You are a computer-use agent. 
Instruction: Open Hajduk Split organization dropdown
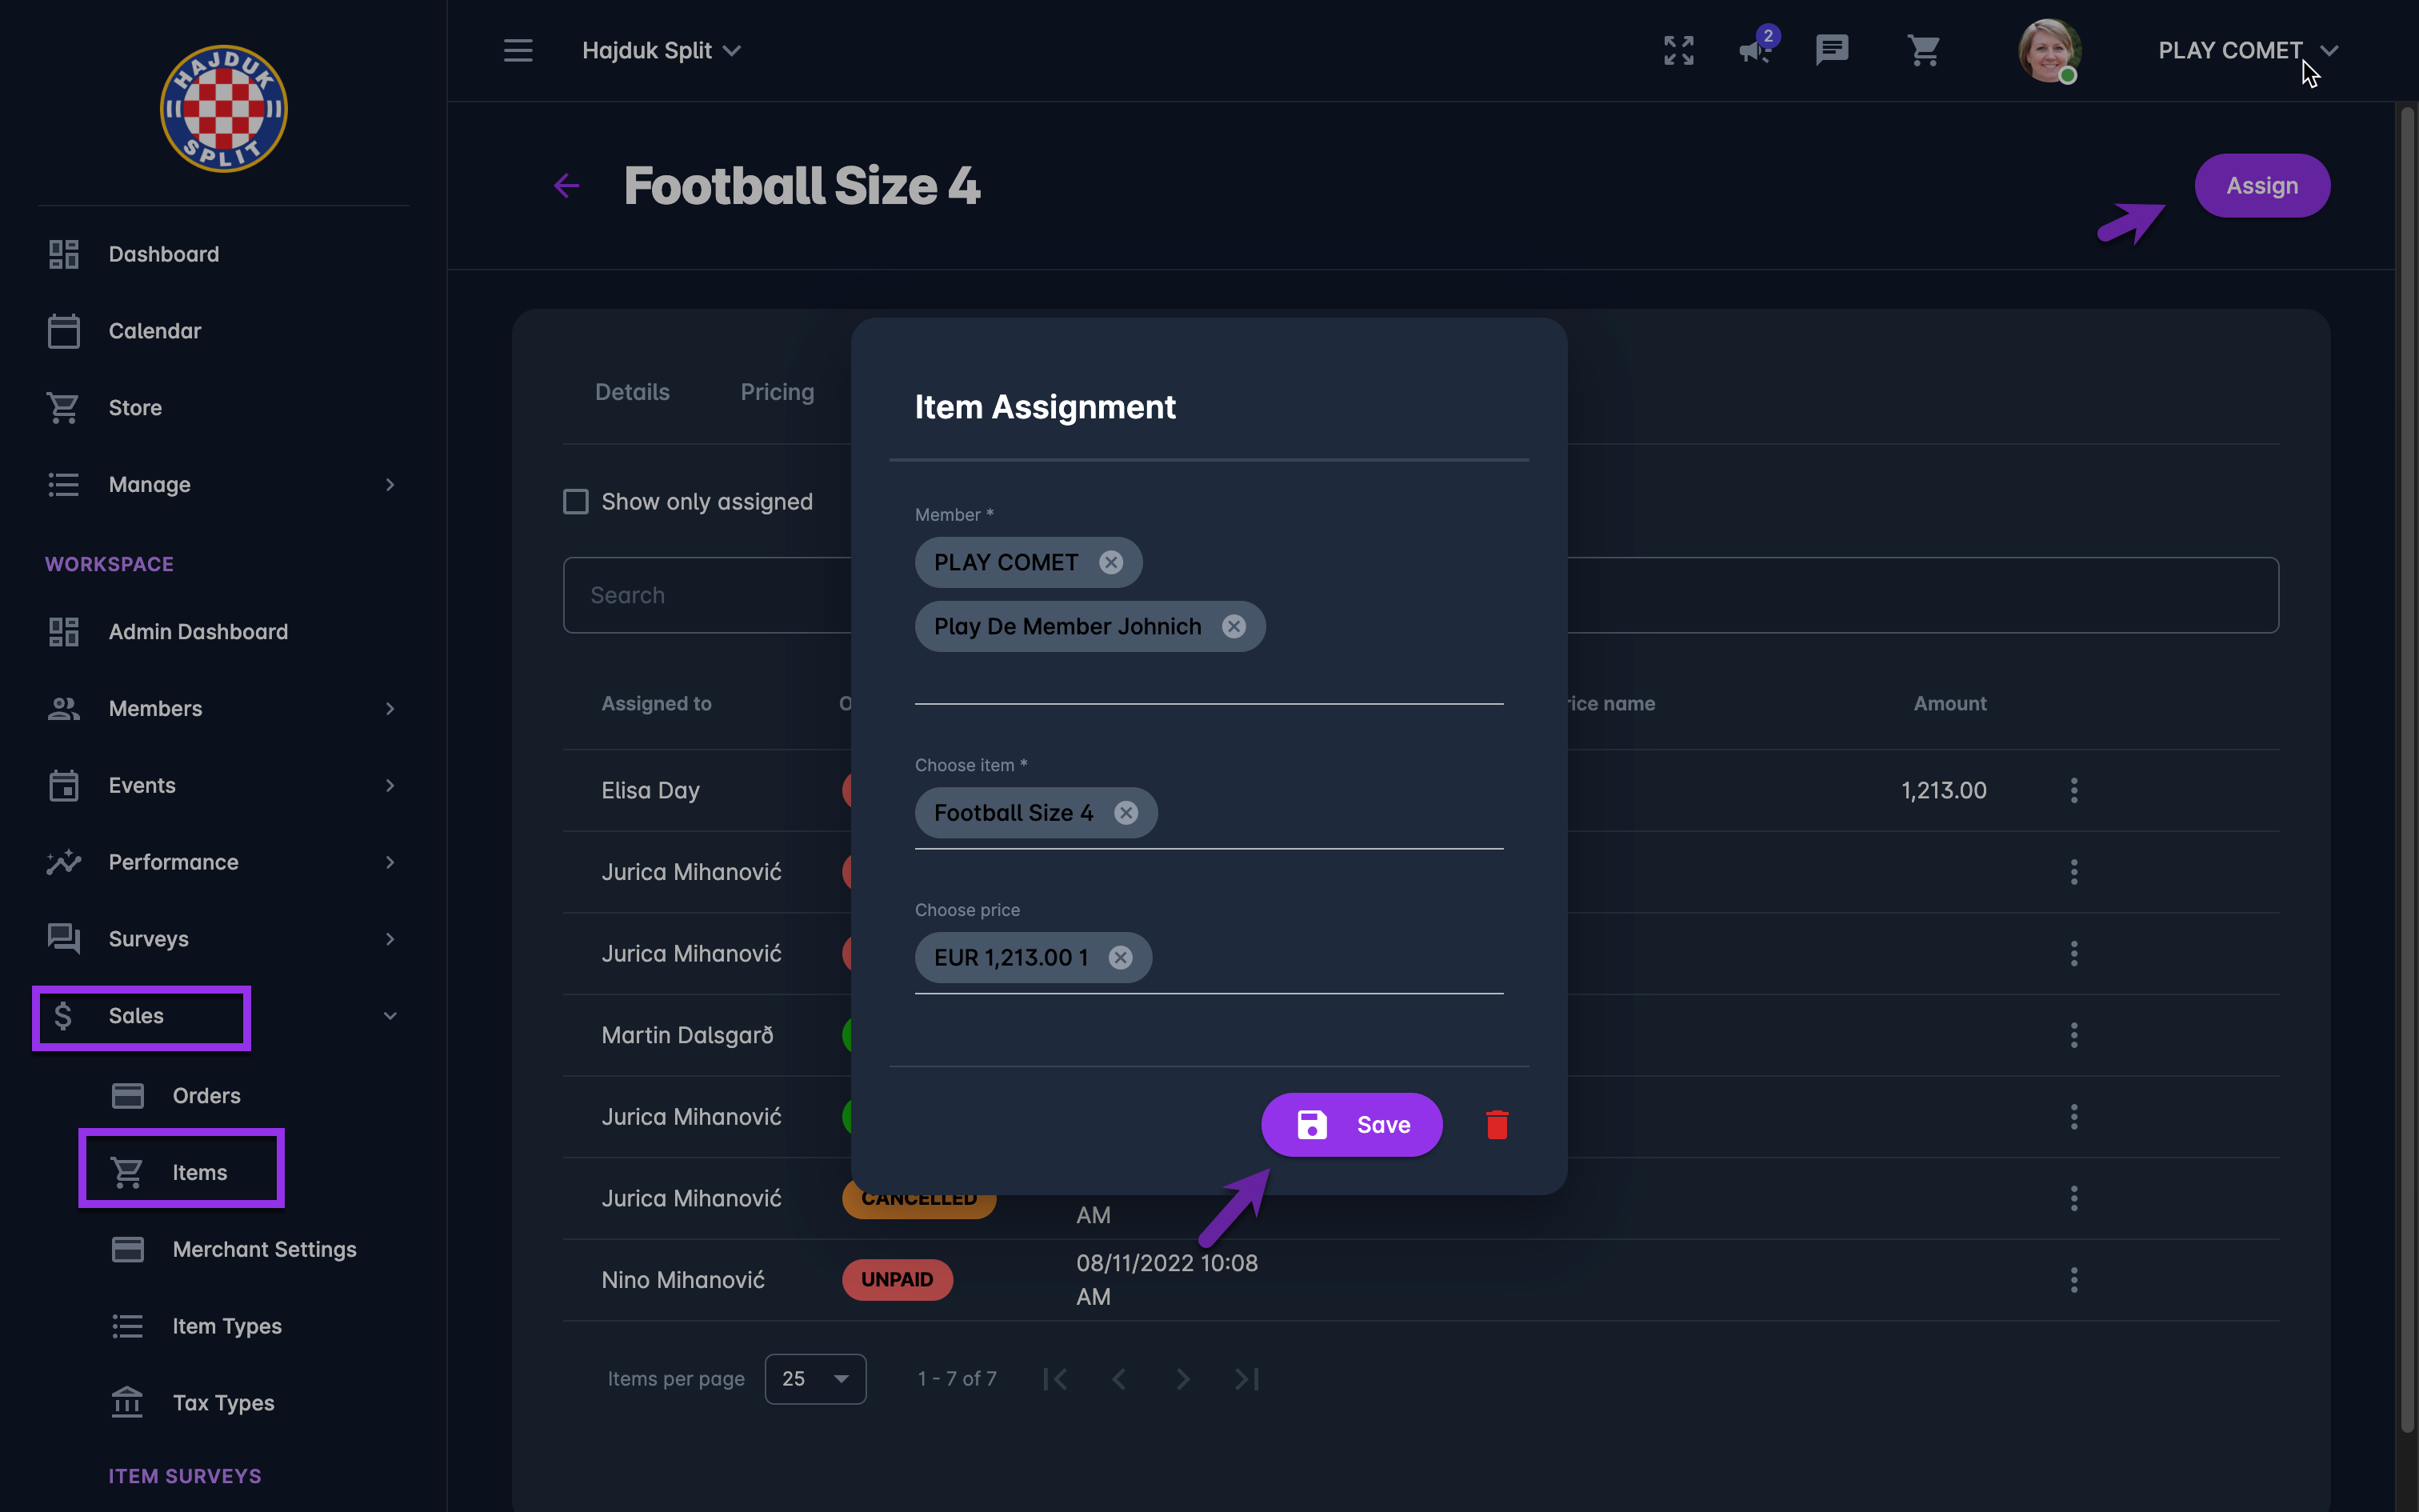tap(661, 50)
